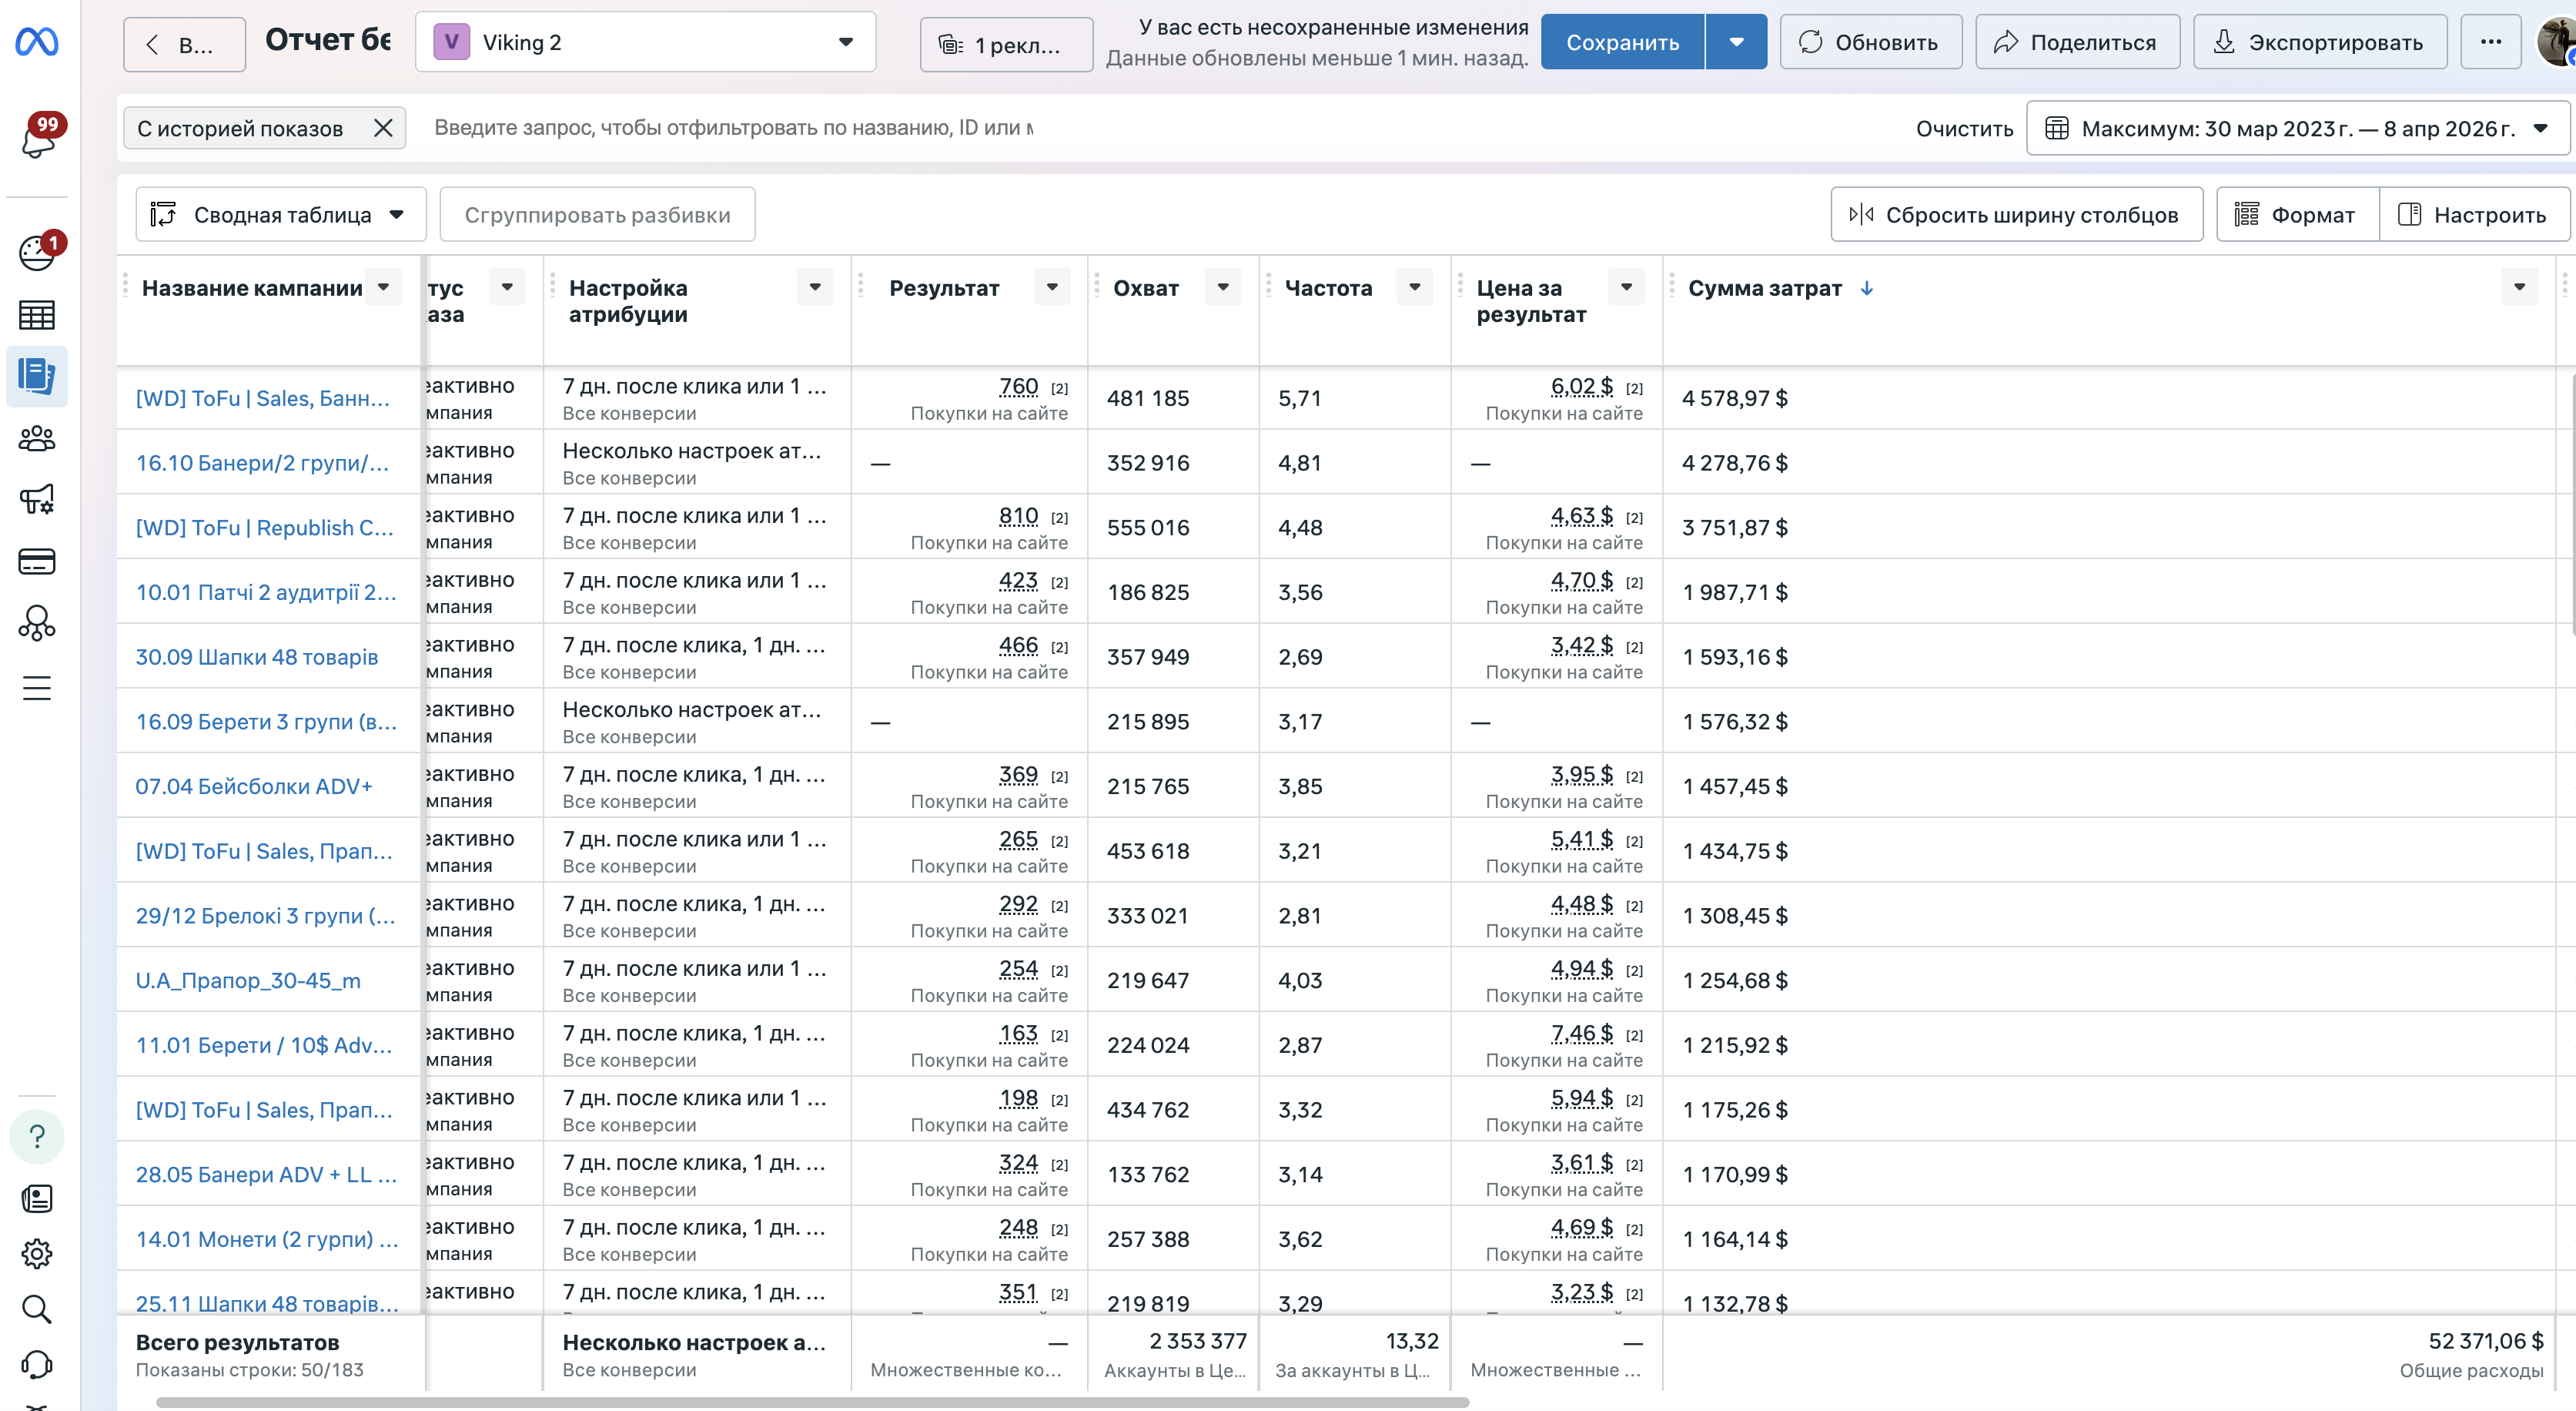Click the back arrow button
2576x1411 pixels.
point(184,44)
